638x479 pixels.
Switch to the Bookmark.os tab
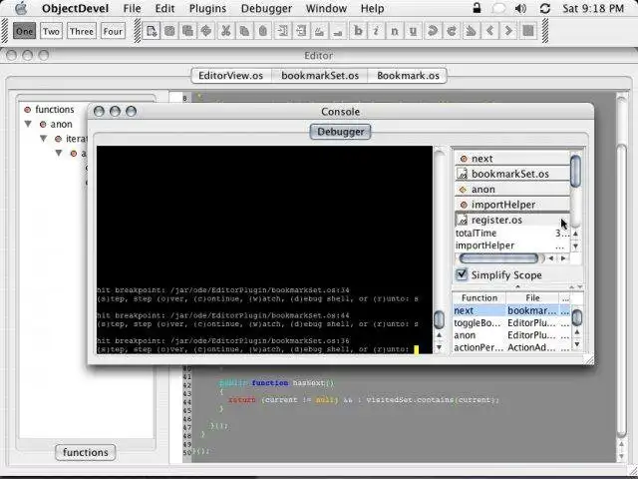(x=408, y=76)
